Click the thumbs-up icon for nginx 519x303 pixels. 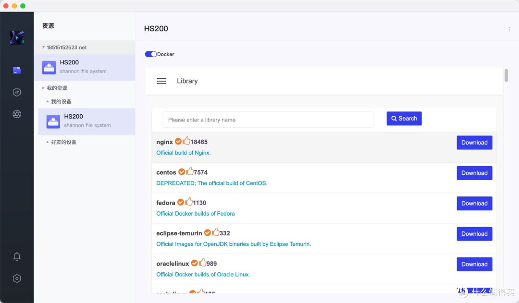186,141
